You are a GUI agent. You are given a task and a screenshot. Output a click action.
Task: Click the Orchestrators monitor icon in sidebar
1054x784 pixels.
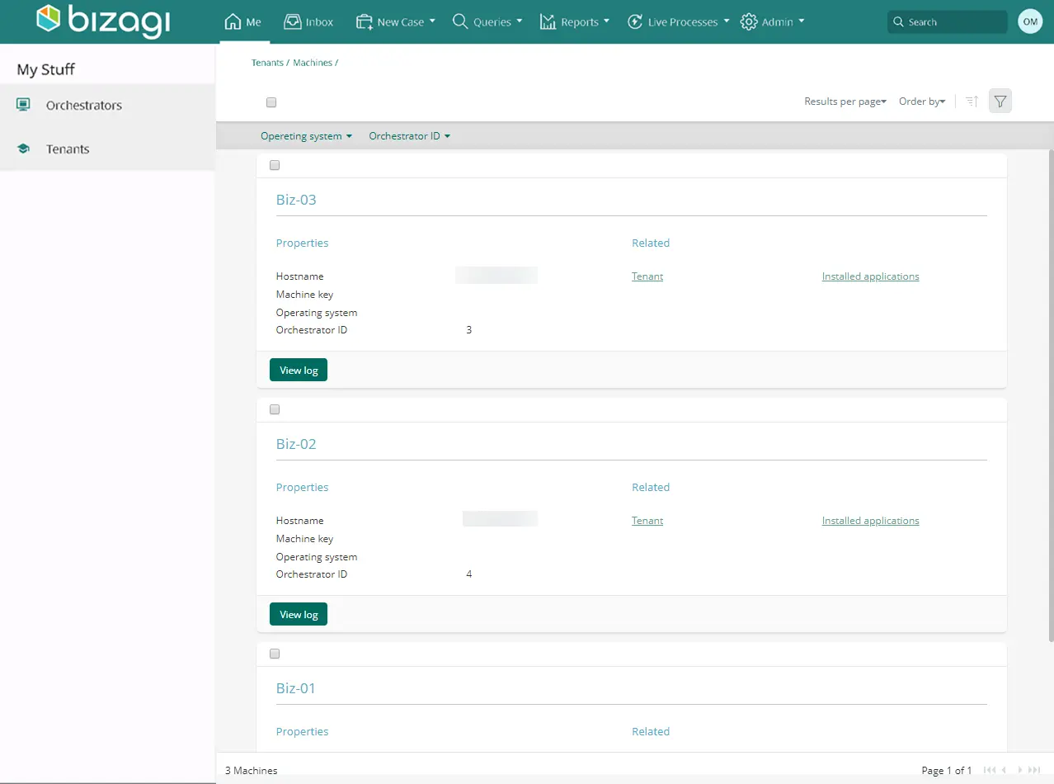point(23,105)
